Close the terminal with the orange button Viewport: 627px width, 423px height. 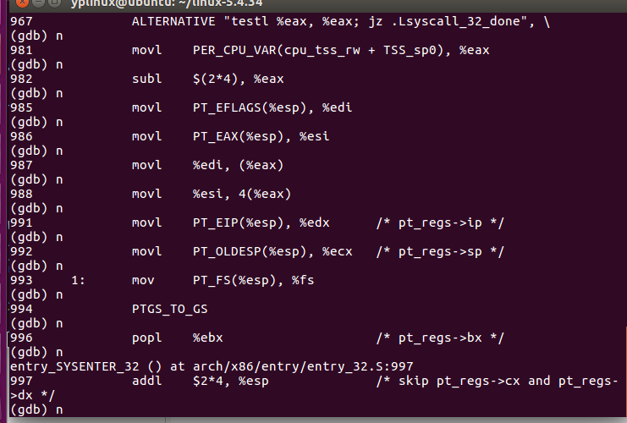coord(22,3)
